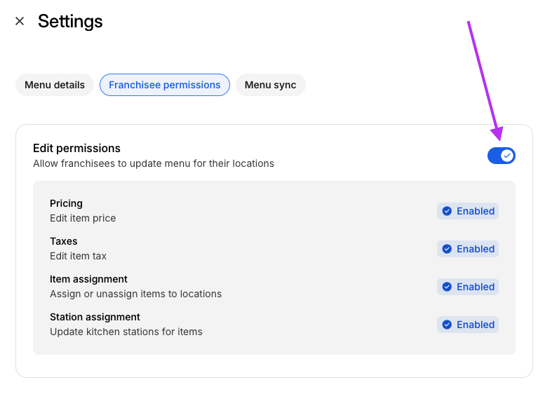Click the Enabled label for Pricing
The height and width of the screenshot is (394, 545).
[476, 211]
